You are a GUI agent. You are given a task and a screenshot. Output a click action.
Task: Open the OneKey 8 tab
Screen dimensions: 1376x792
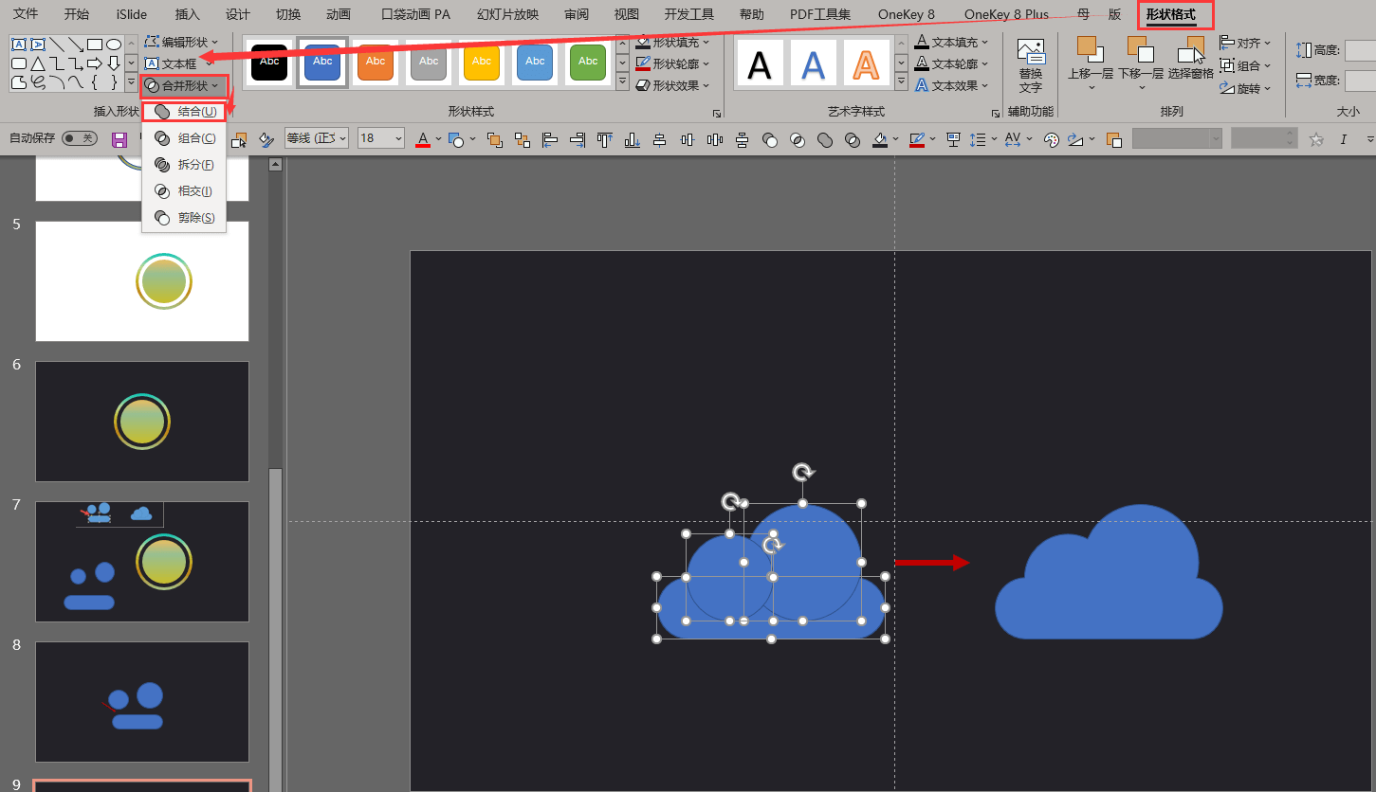click(907, 14)
